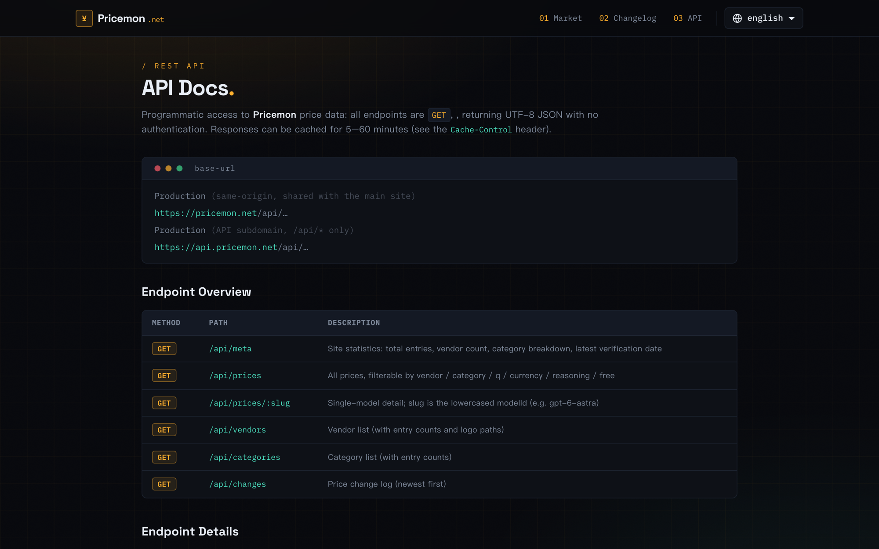
Task: Click the GET badge for /api/categories
Action: click(x=164, y=457)
